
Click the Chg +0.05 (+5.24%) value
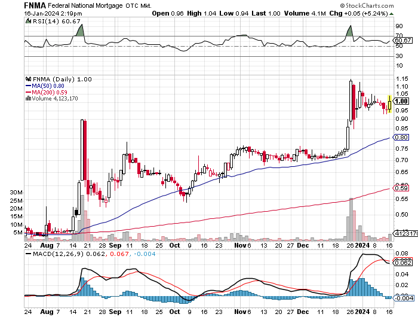(x=358, y=13)
